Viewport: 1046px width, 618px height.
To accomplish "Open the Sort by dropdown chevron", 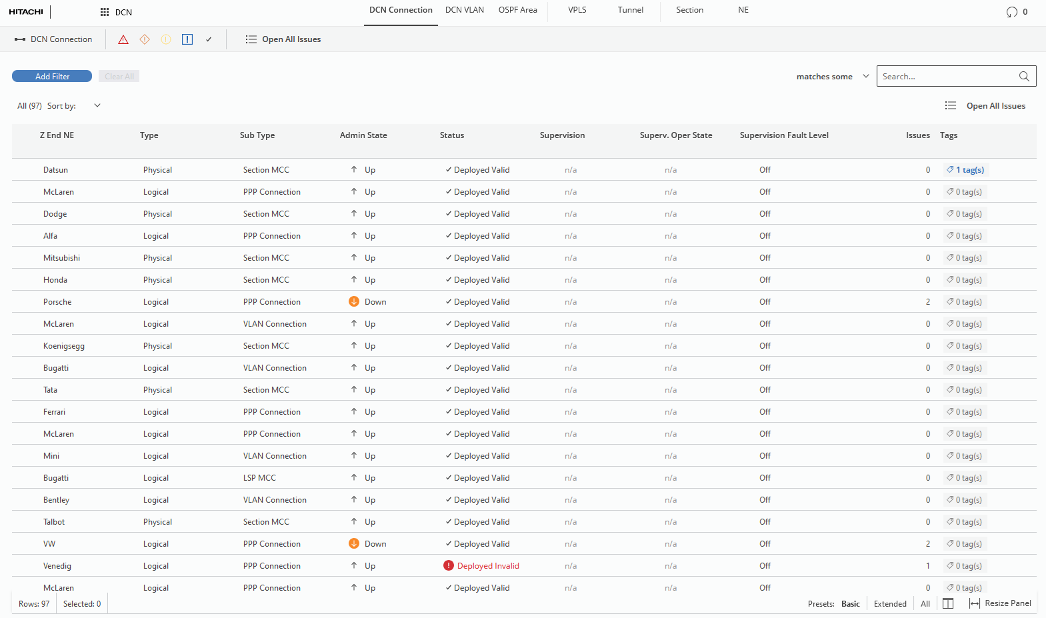I will [x=97, y=105].
